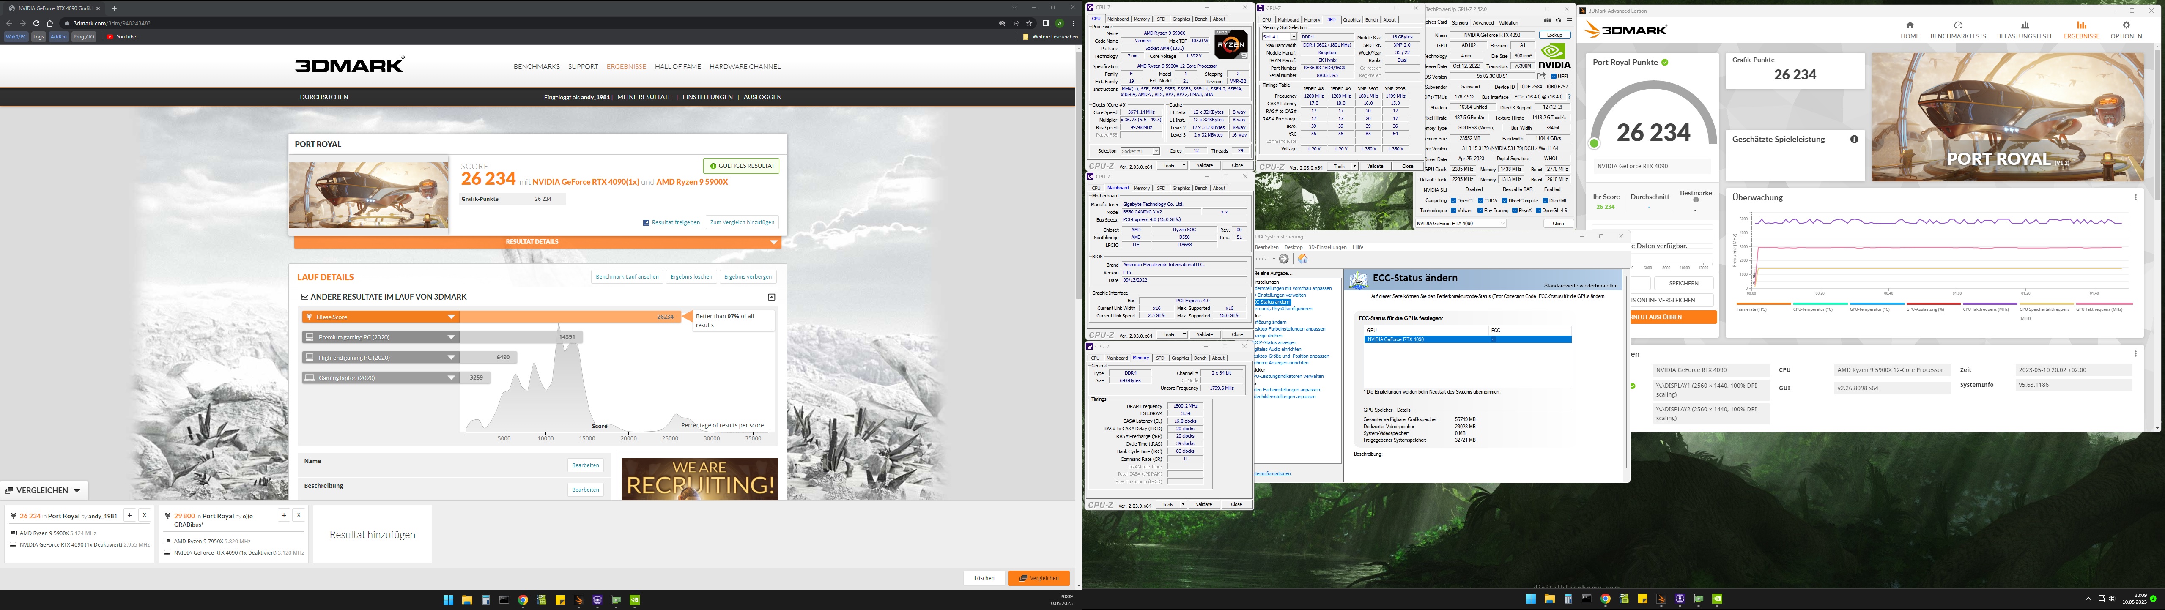The image size is (2165, 610).
Task: Open the Premium gaming PC (2020) dropdown
Action: [451, 337]
